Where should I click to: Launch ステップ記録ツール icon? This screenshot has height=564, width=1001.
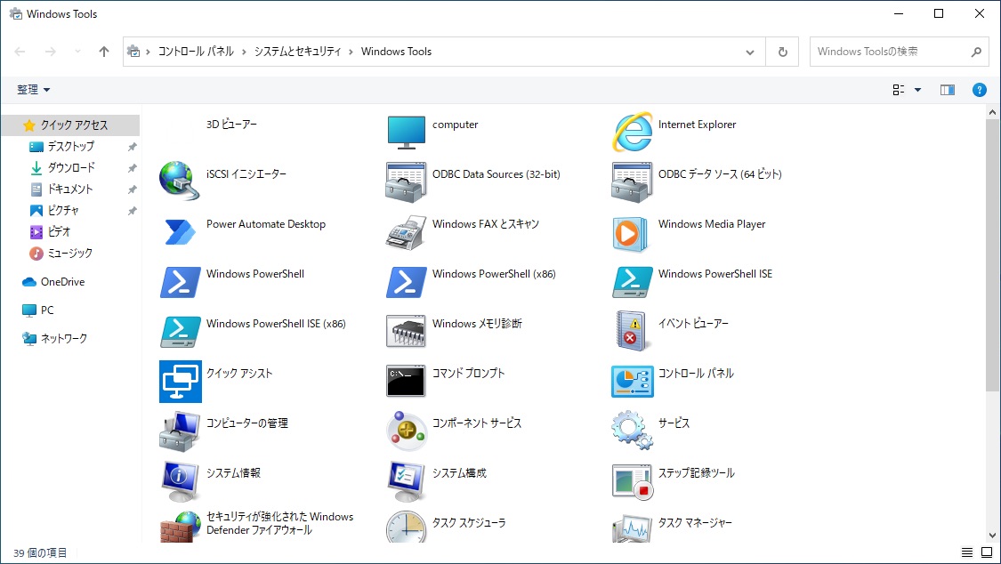[632, 481]
